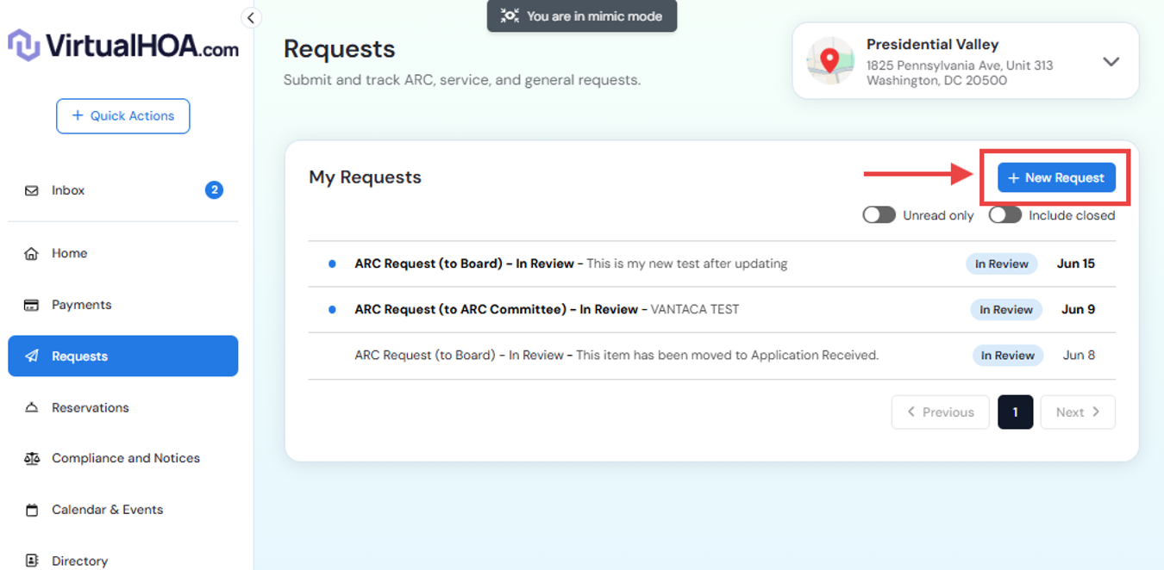Click the map pin location thumbnail

click(830, 60)
